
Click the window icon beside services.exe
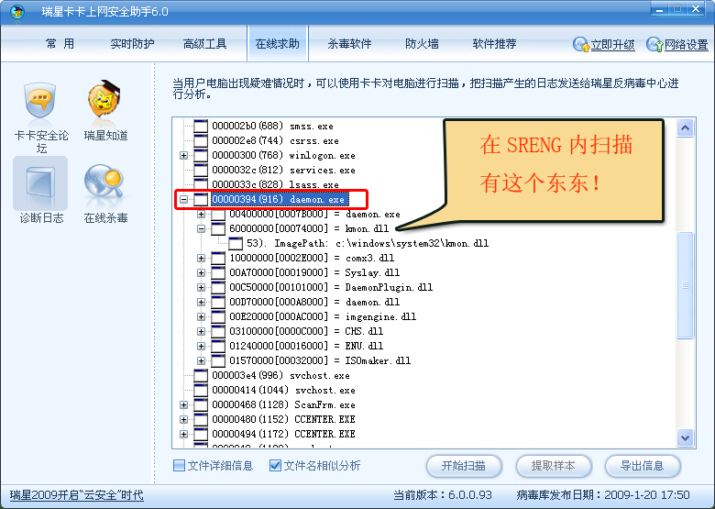[x=201, y=170]
